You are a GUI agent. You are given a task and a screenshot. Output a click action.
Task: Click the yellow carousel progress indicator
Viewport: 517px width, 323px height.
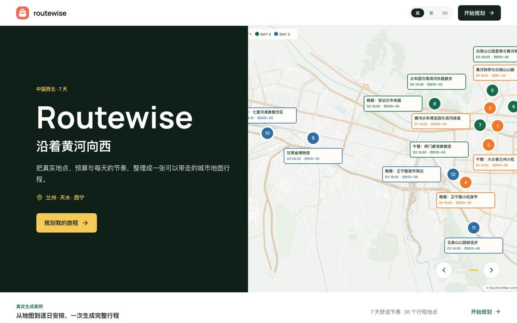click(474, 270)
